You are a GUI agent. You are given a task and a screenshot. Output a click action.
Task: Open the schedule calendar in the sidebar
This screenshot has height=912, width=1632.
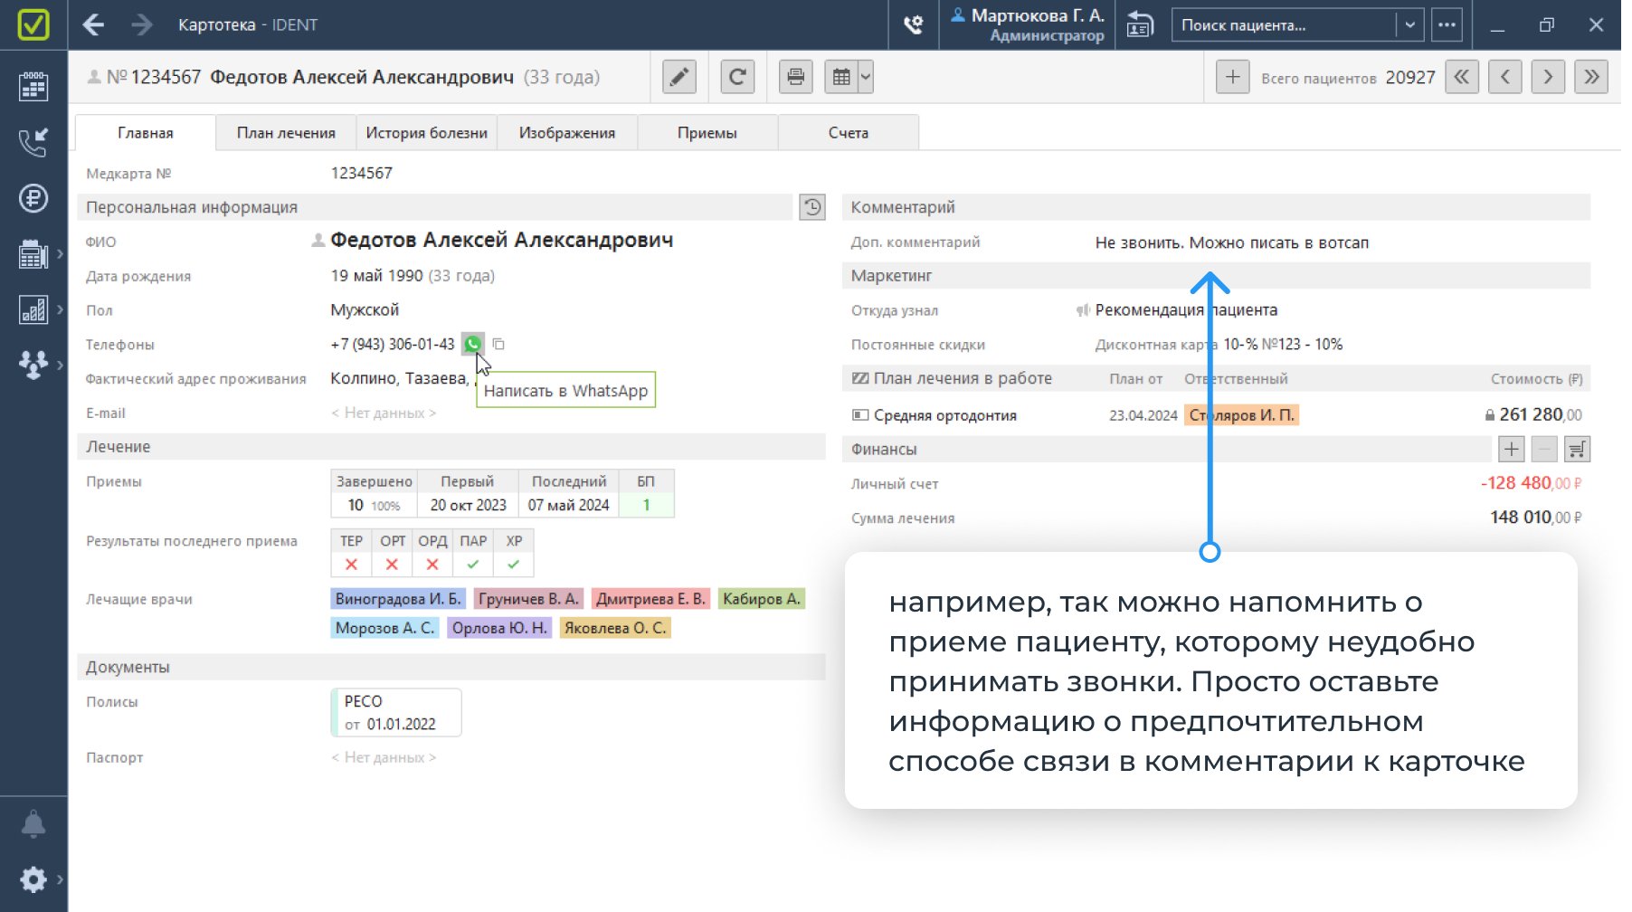(x=33, y=87)
